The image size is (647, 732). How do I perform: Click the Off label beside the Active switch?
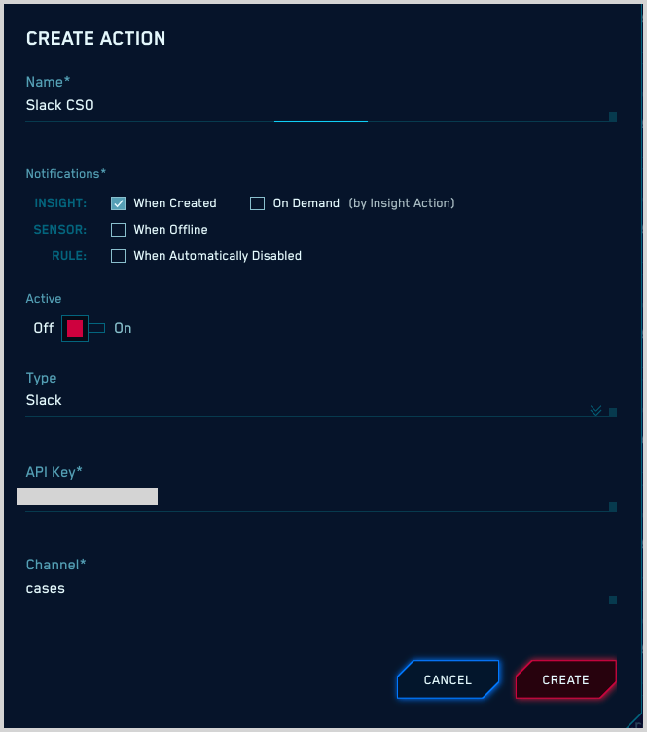44,328
